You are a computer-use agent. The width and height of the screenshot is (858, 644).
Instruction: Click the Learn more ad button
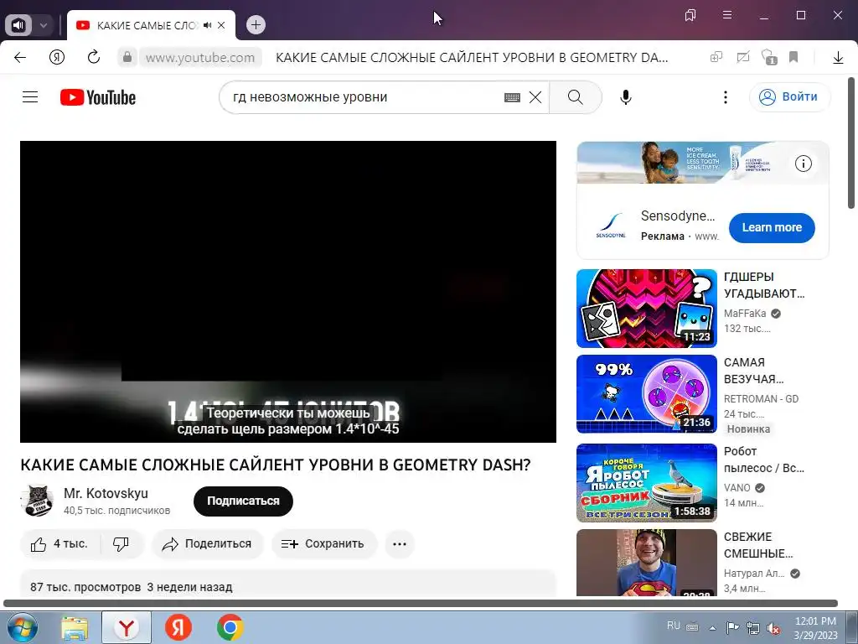click(x=772, y=227)
